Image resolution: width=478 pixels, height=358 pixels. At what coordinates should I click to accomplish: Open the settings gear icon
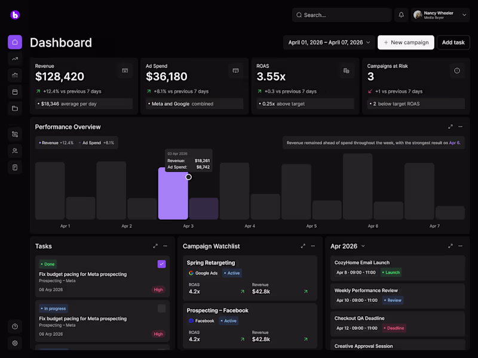click(x=15, y=343)
